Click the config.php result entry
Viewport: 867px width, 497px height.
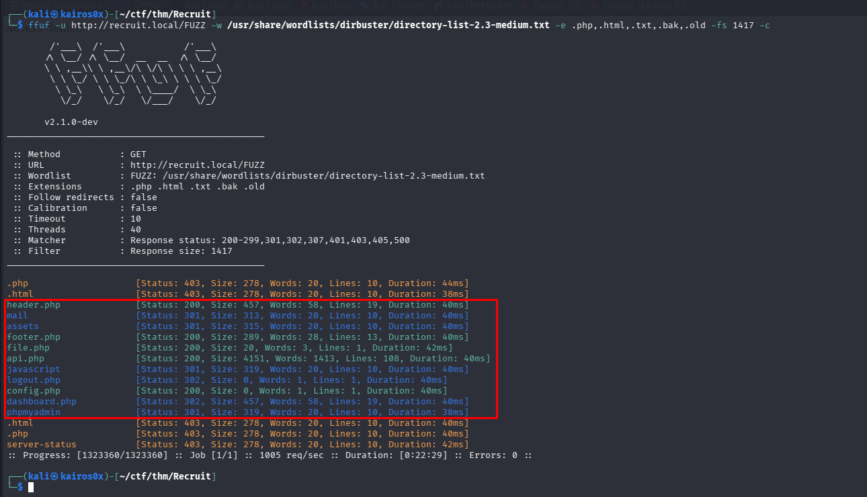pyautogui.click(x=34, y=391)
